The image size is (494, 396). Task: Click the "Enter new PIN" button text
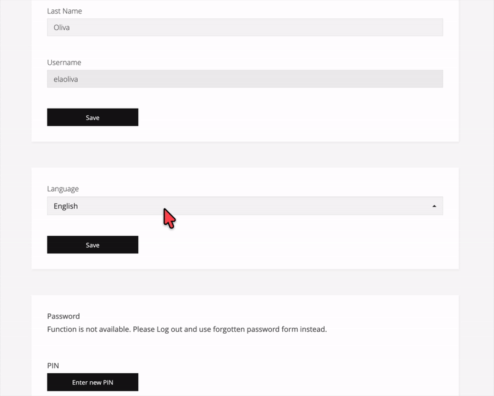click(x=93, y=382)
